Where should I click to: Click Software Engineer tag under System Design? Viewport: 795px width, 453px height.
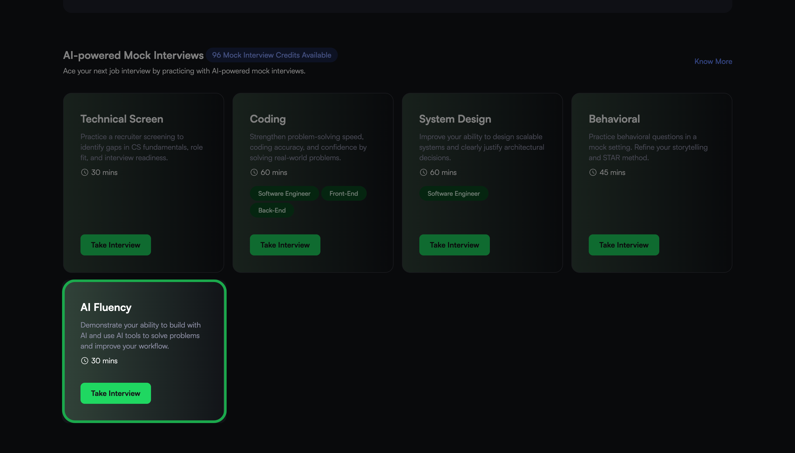point(453,194)
